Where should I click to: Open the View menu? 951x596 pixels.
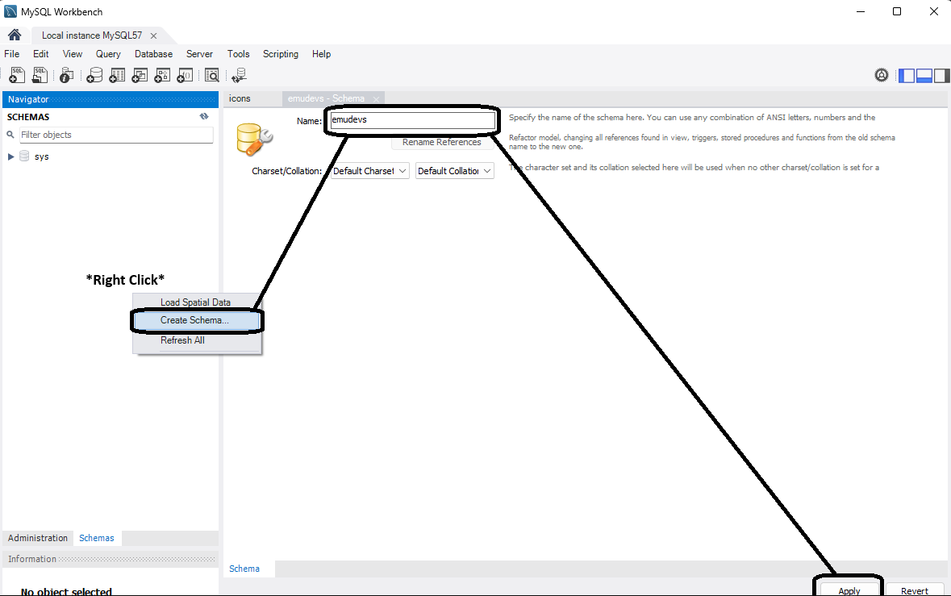click(72, 54)
